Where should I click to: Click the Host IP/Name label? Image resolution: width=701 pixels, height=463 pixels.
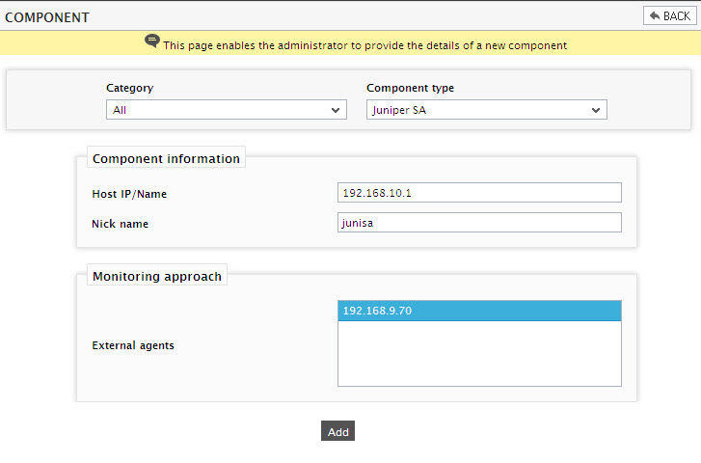129,194
